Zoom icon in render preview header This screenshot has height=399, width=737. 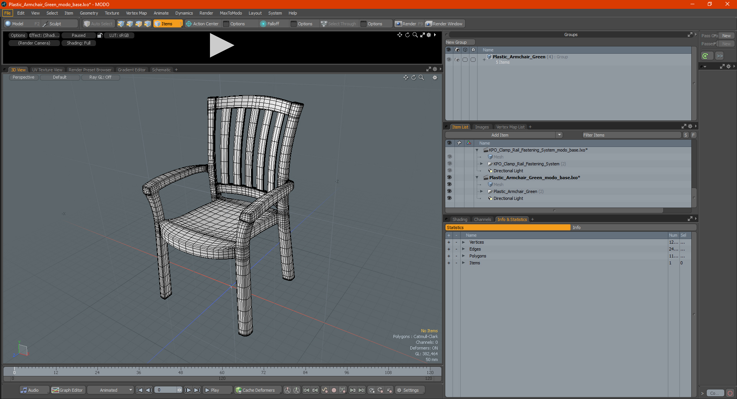(415, 35)
